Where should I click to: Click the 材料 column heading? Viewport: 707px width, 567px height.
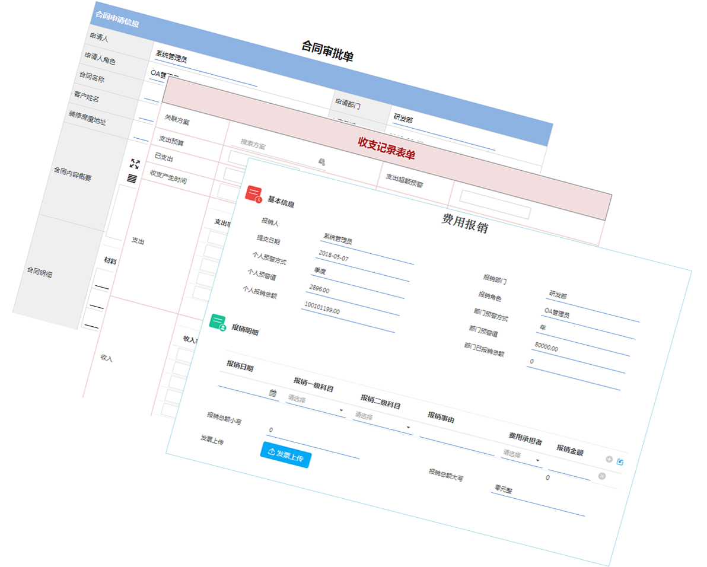110,260
